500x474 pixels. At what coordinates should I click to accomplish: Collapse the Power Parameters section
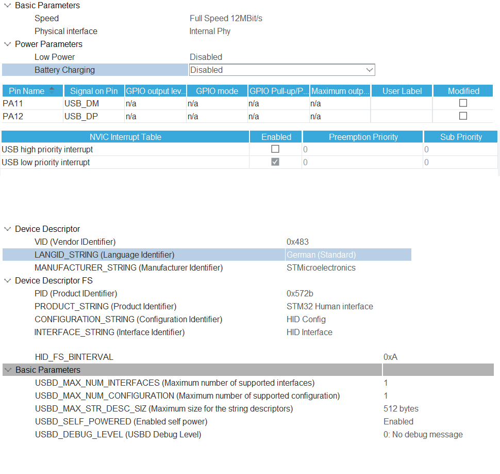click(7, 44)
